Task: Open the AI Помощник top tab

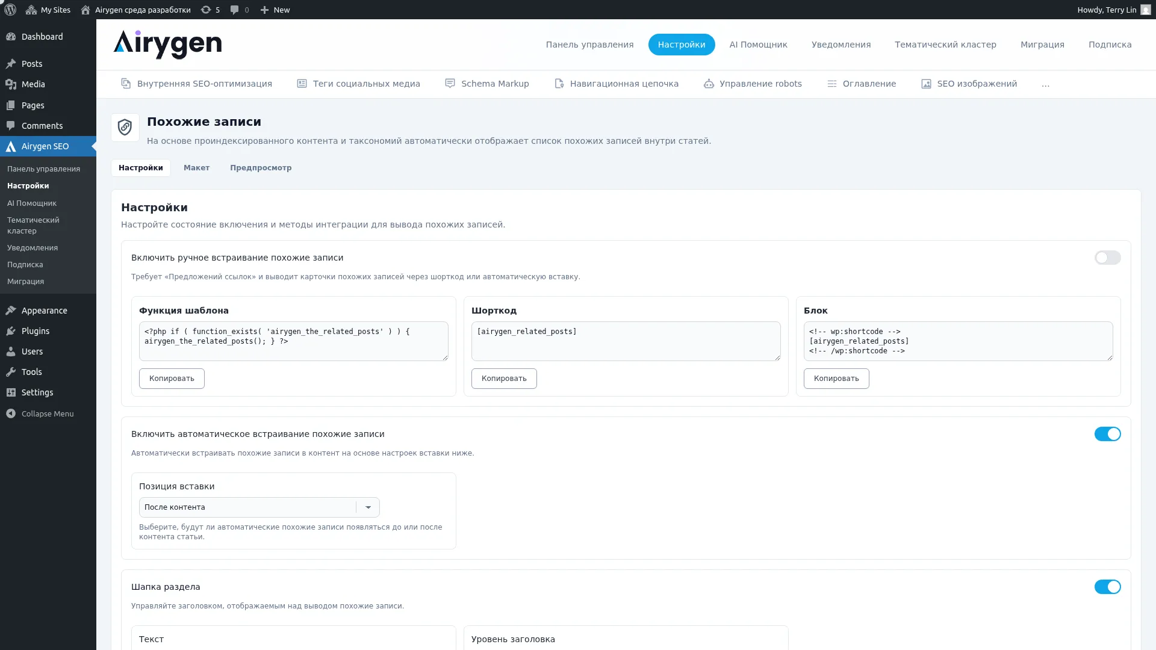Action: [758, 45]
